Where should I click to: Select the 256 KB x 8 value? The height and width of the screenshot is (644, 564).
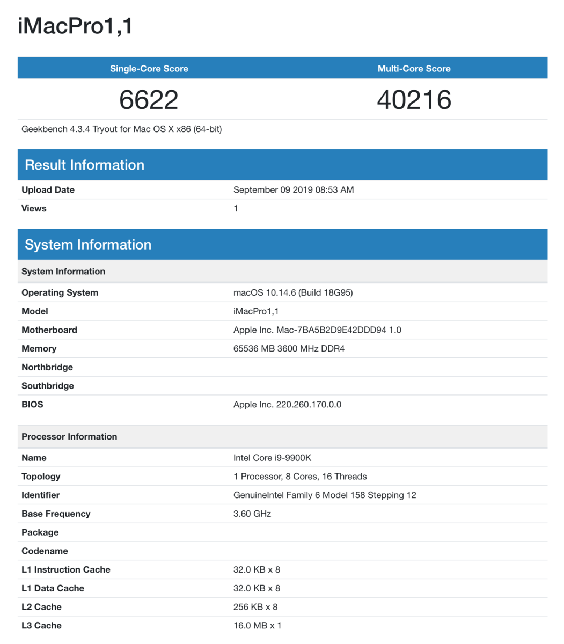click(x=255, y=607)
